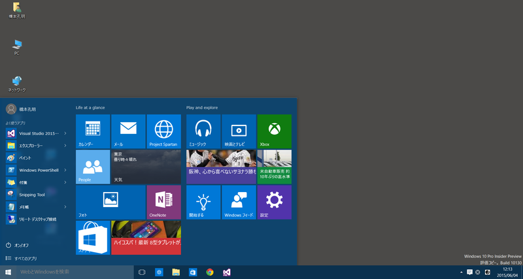Click the input method tray icon
The height and width of the screenshot is (279, 523).
tap(487, 272)
